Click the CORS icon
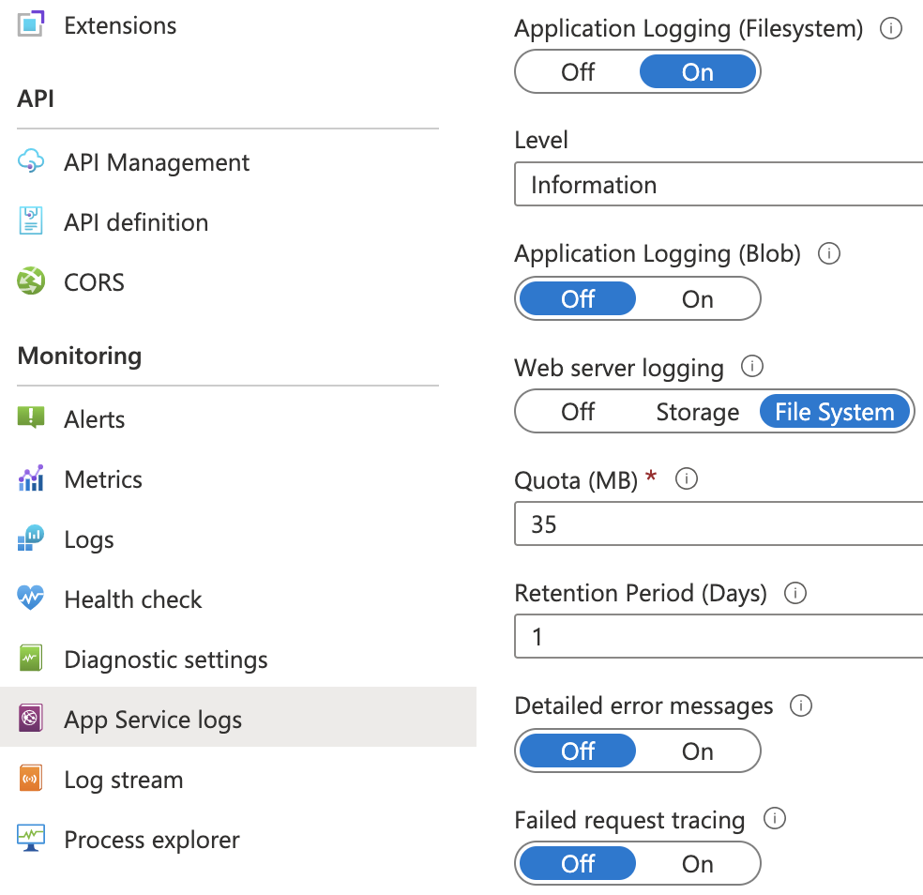The width and height of the screenshot is (923, 895). [x=31, y=281]
